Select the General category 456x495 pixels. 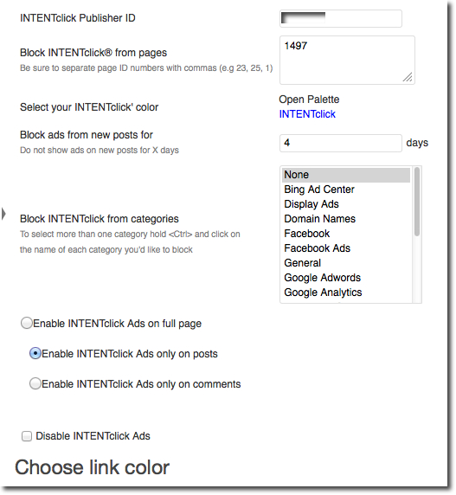(x=346, y=263)
